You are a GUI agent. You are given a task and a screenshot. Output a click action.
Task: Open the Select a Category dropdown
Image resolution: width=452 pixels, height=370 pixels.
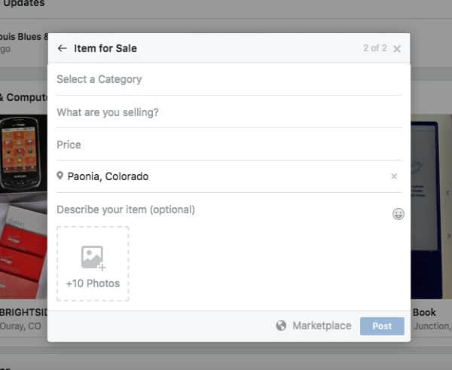[x=229, y=79]
